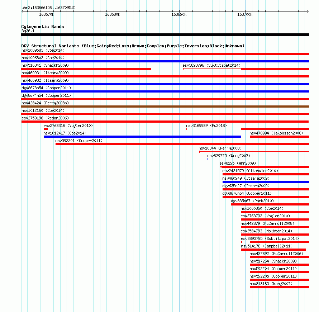This screenshot has width=319, height=312.
Task: Click the DGV Structural Variants track title
Action: click(x=133, y=46)
